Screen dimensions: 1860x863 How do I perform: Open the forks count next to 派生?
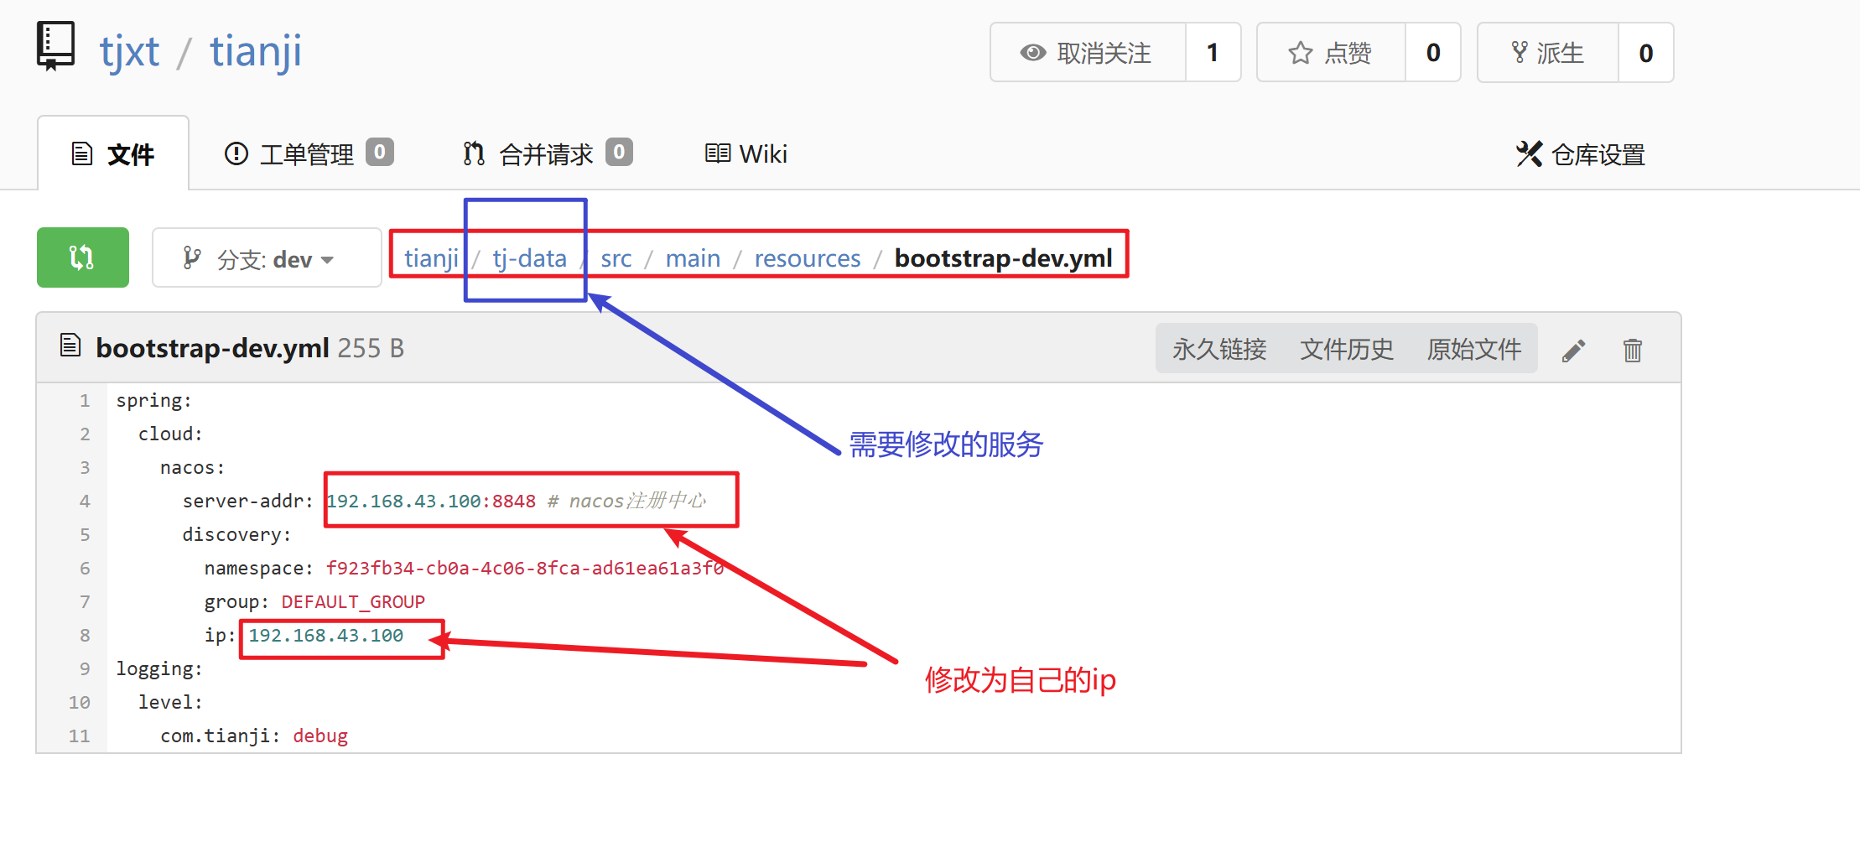[1646, 53]
